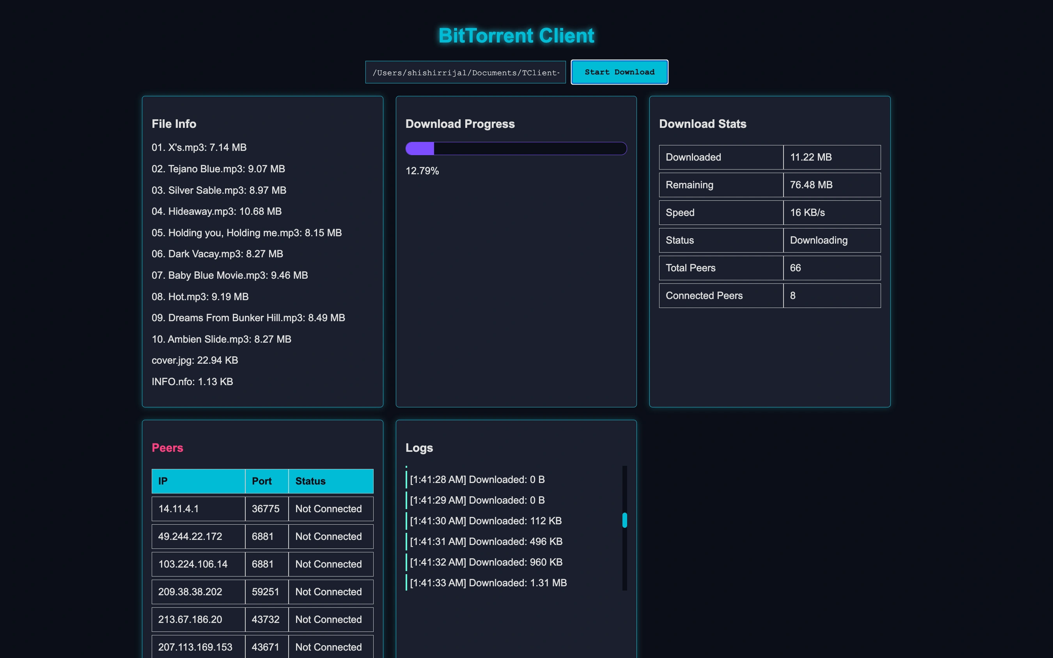Click the cover.jpg file entry
The height and width of the screenshot is (658, 1053).
pyautogui.click(x=195, y=360)
